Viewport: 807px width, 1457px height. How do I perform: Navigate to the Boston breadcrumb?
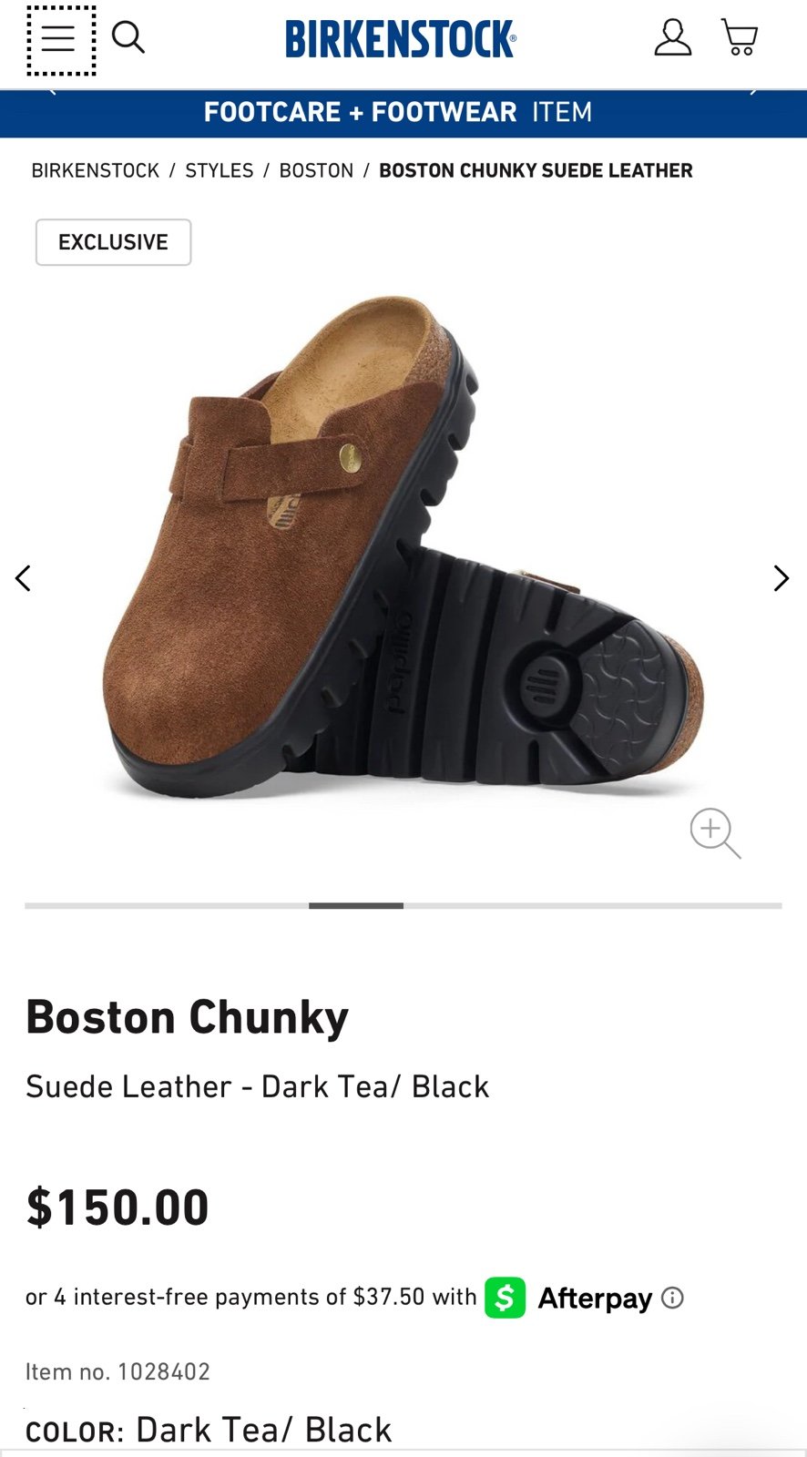point(316,170)
